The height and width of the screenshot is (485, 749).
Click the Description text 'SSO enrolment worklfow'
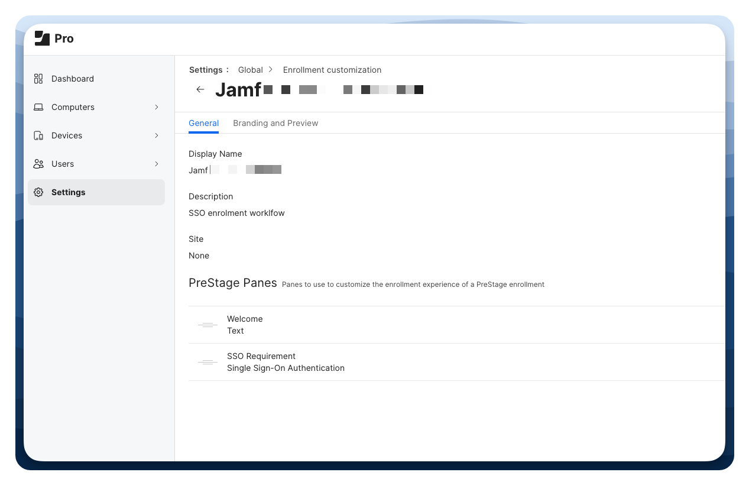(236, 213)
